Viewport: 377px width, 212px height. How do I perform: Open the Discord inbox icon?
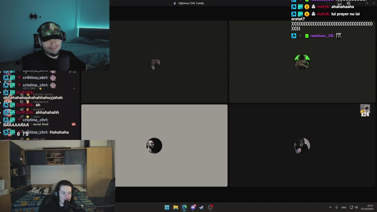(340, 3)
